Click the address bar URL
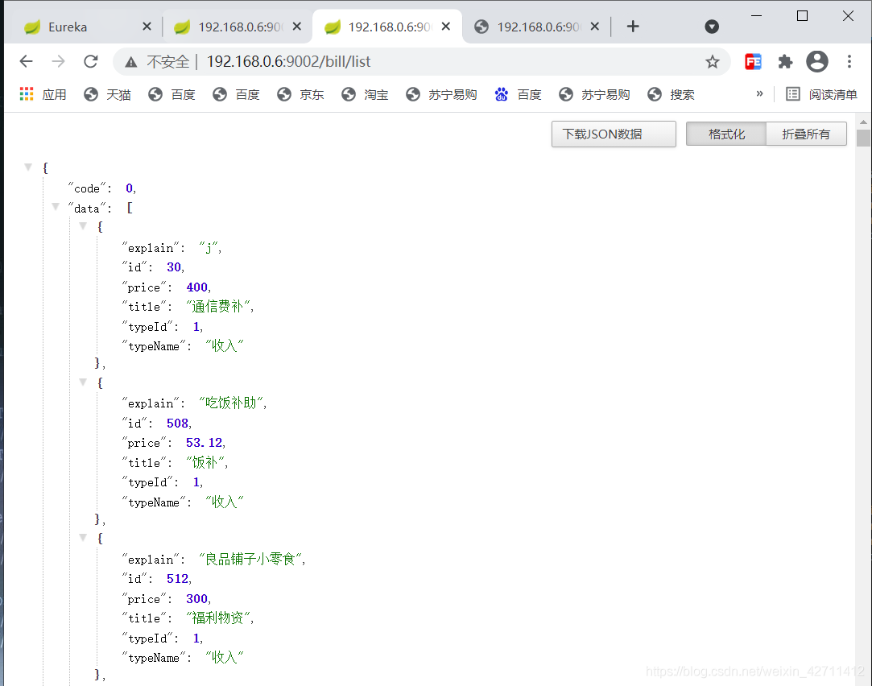 pyautogui.click(x=288, y=62)
